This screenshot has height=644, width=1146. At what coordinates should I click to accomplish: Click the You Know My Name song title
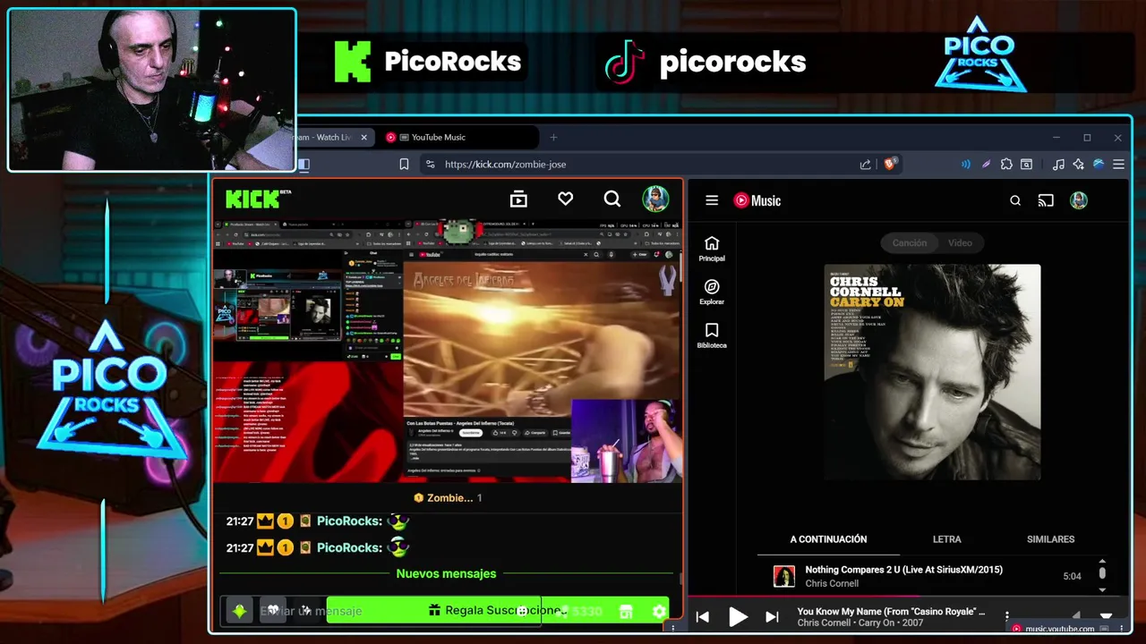coord(891,612)
